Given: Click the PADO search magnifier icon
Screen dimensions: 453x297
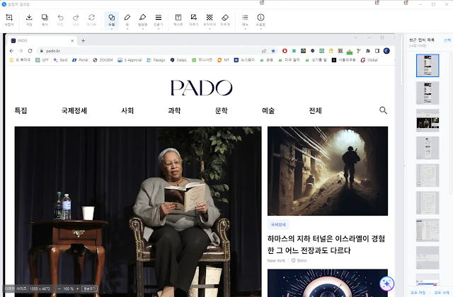Looking at the screenshot, I should [x=383, y=110].
